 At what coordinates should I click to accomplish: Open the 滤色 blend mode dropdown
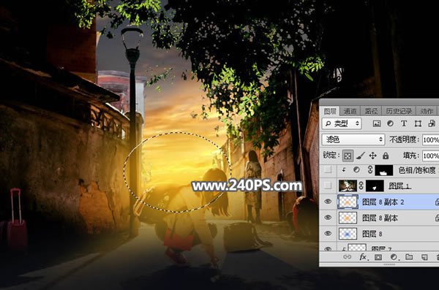click(353, 140)
